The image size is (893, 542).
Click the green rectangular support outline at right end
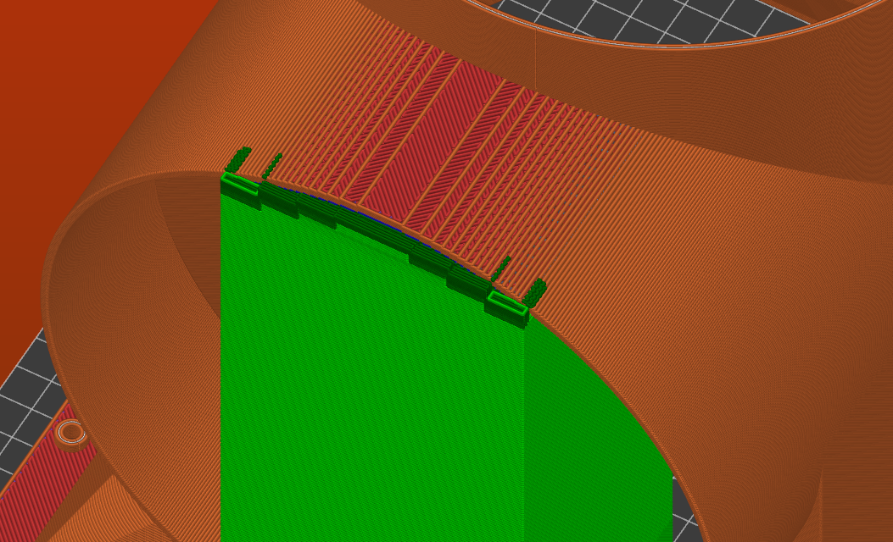click(507, 304)
